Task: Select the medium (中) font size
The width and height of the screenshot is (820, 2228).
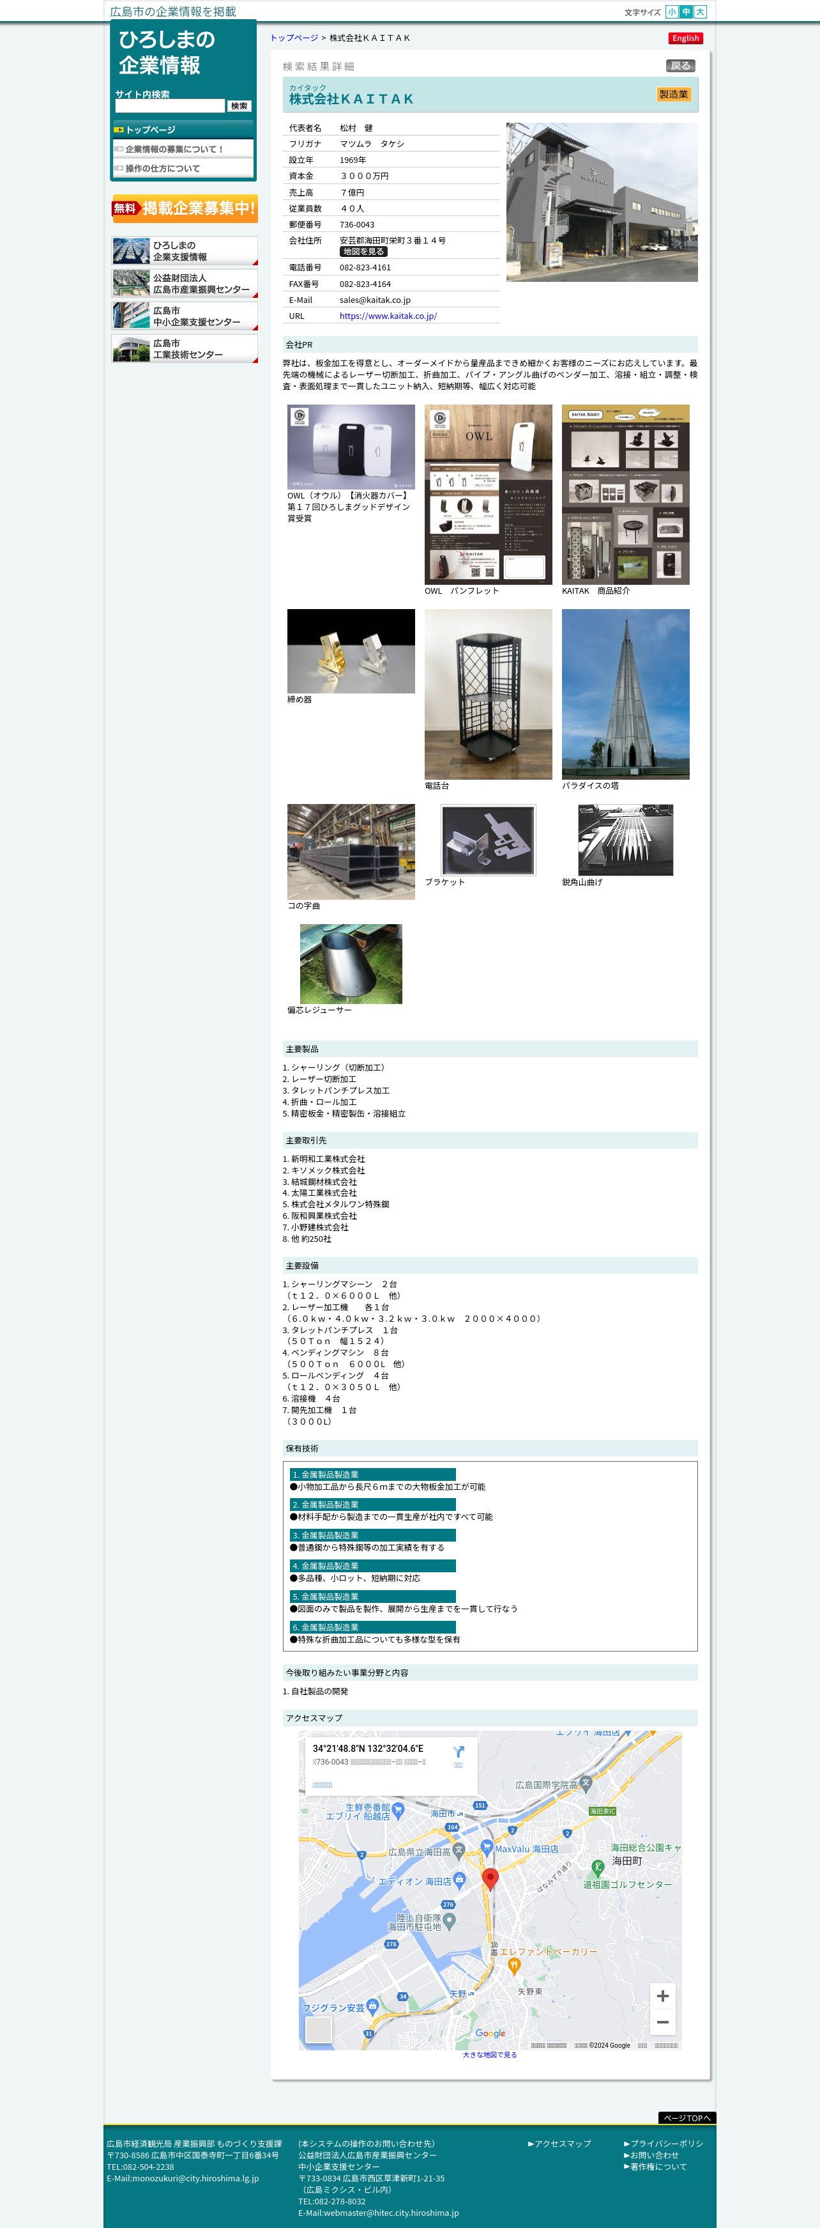Action: pyautogui.click(x=686, y=12)
